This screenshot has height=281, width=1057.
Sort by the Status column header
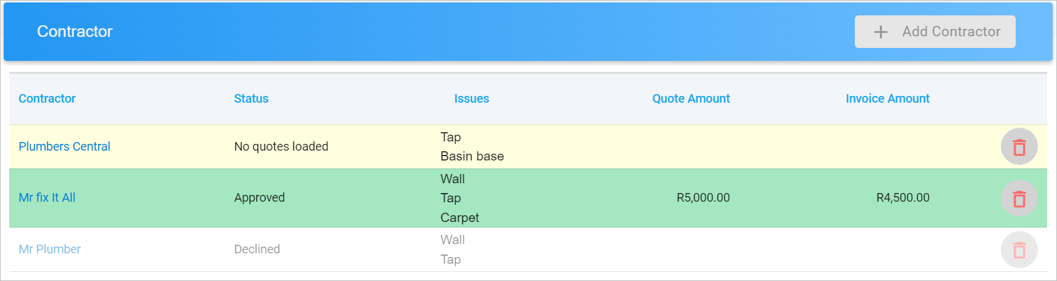(x=251, y=98)
